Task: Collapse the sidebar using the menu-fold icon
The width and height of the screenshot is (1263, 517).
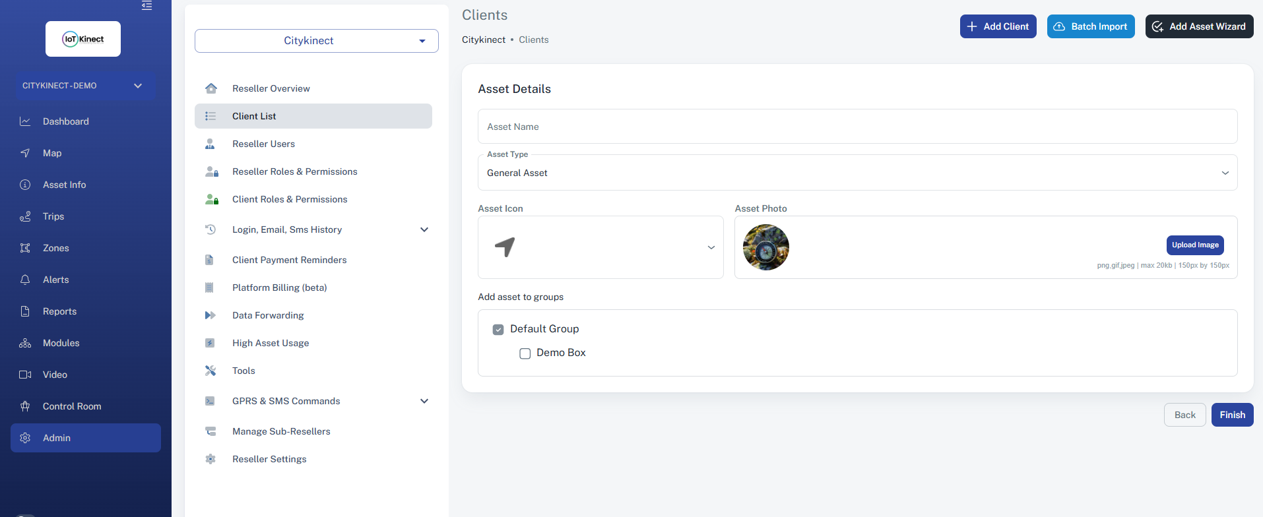Action: point(146,6)
